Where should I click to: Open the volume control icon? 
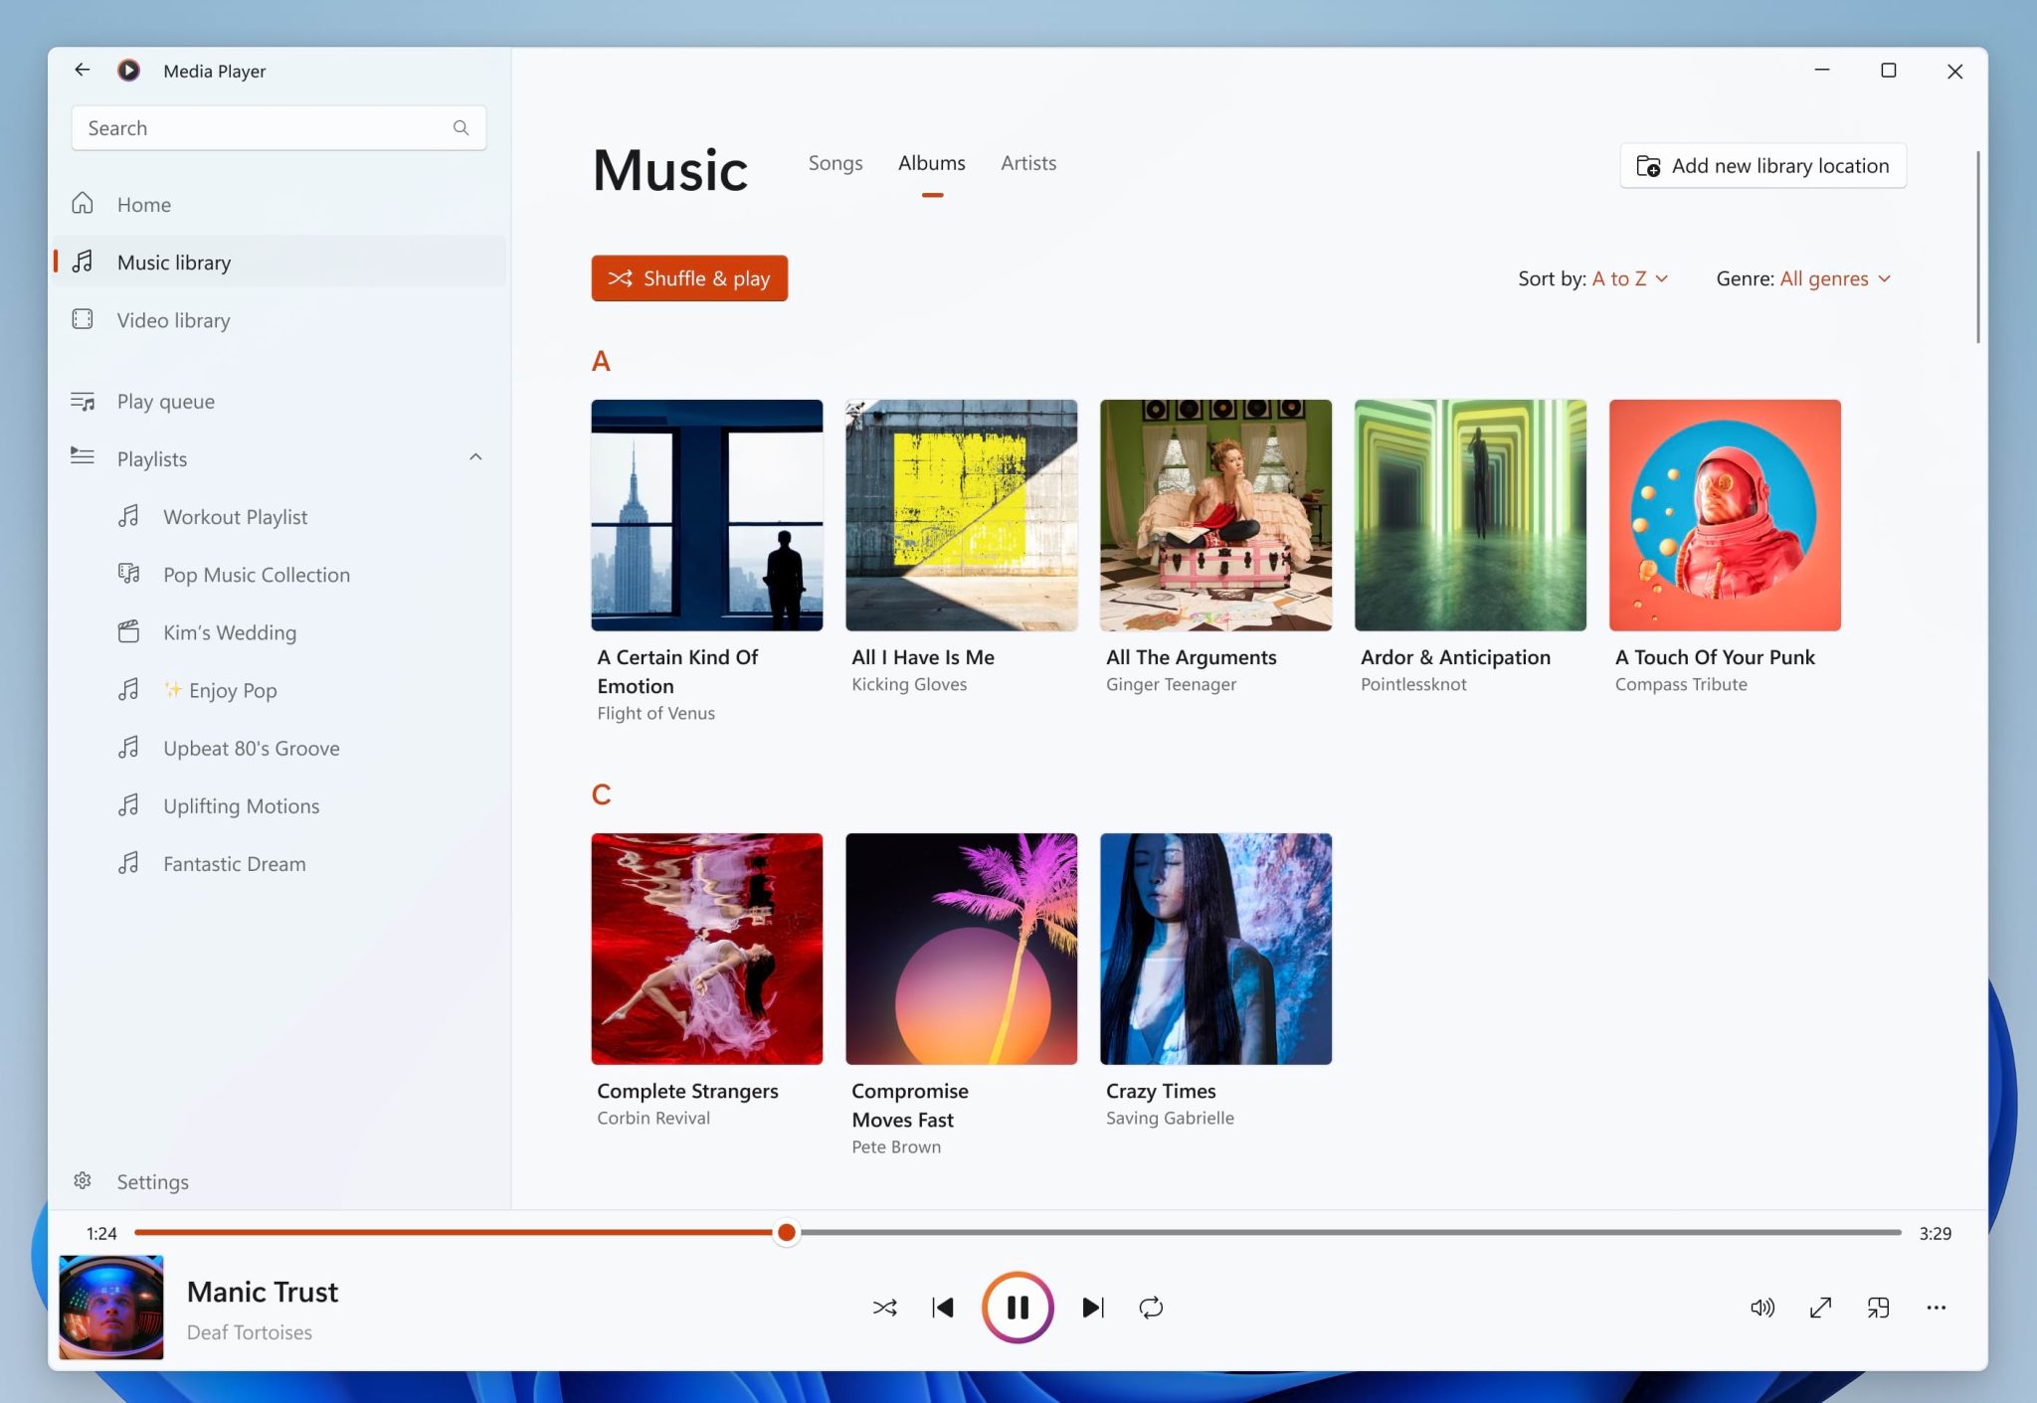pos(1763,1308)
